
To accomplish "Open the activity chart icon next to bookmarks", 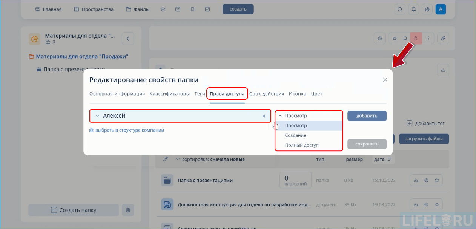I will [207, 9].
